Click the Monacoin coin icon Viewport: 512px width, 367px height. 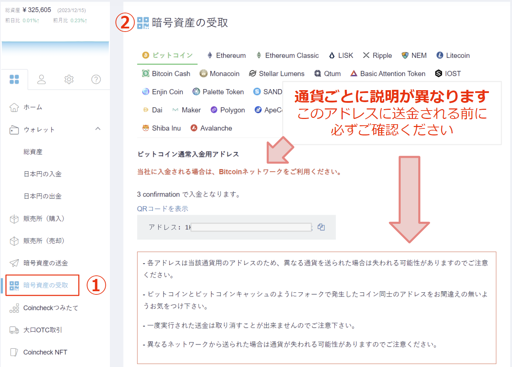(203, 73)
